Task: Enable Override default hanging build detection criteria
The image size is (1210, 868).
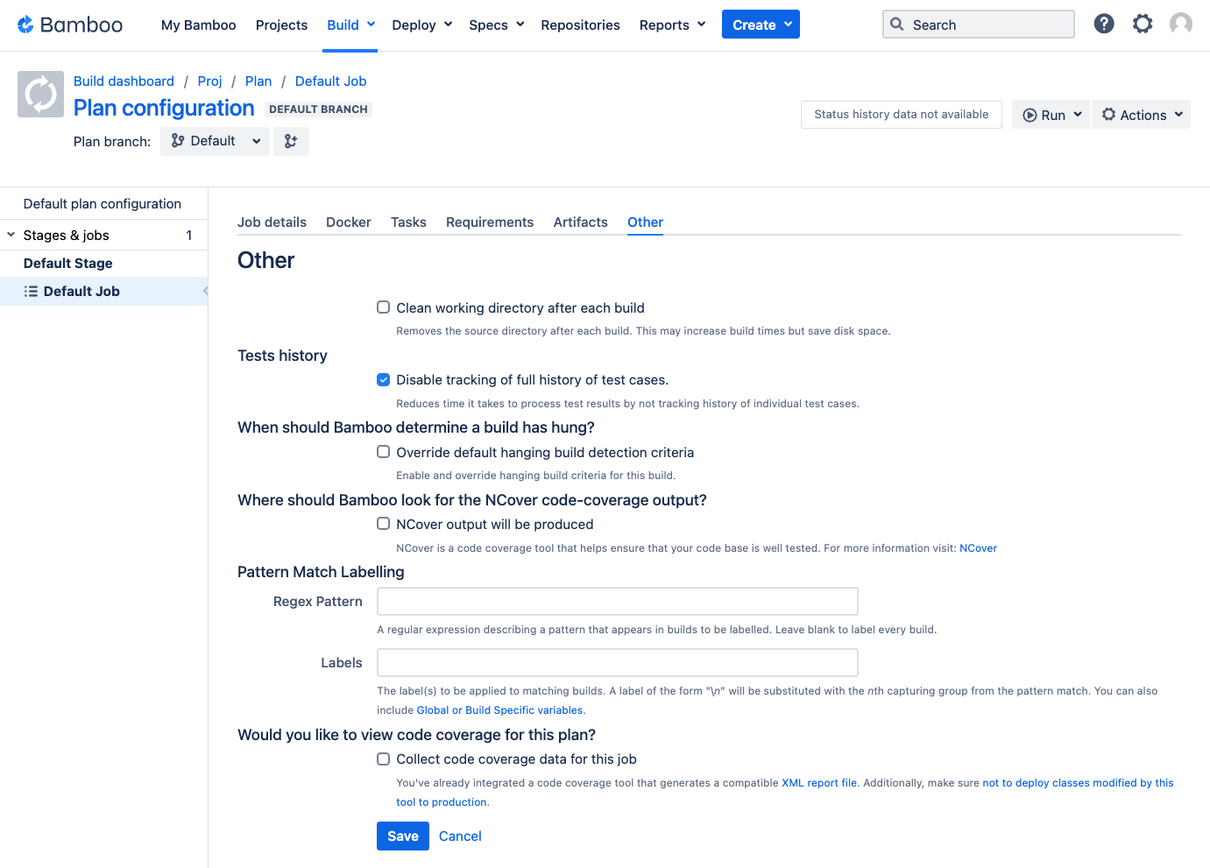Action: click(x=383, y=452)
